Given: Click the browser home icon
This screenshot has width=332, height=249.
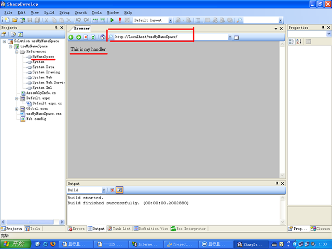Looking at the screenshot, I should (x=103, y=37).
